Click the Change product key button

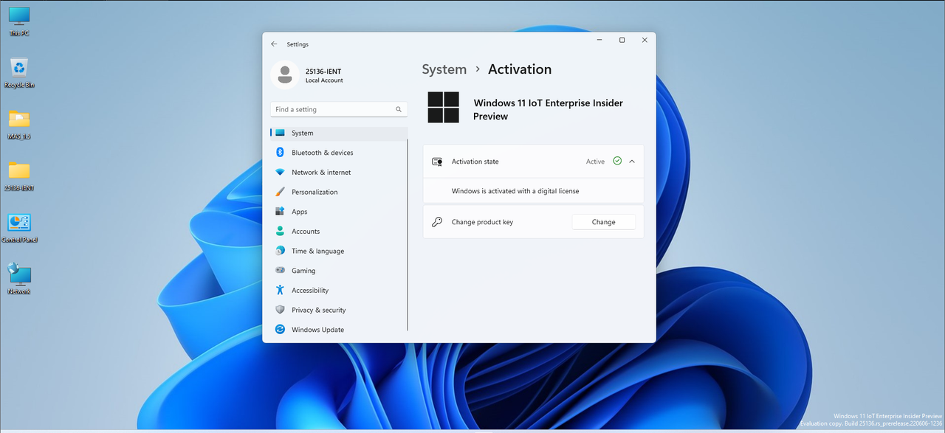603,222
